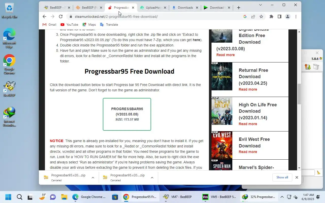Screen dimensions: 325x203
Task: Open the YouTube bookmark
Action: [x=69, y=25]
